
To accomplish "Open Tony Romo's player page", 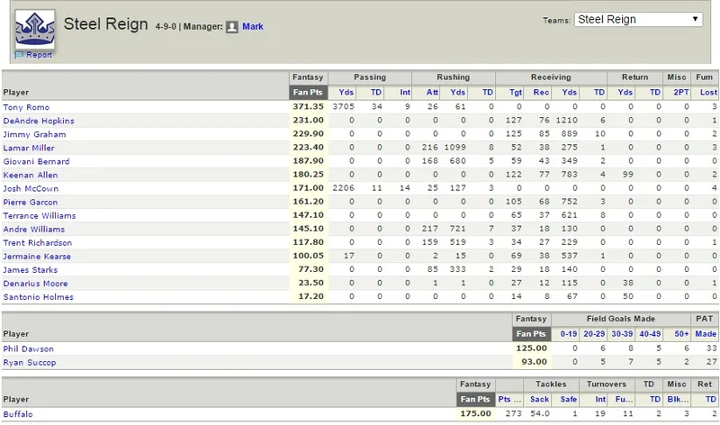I will [26, 107].
